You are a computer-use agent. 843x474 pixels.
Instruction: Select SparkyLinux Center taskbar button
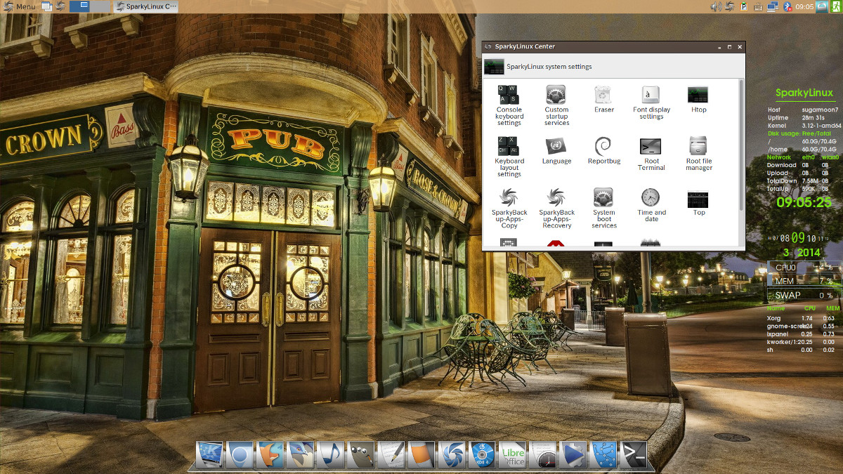pyautogui.click(x=146, y=6)
